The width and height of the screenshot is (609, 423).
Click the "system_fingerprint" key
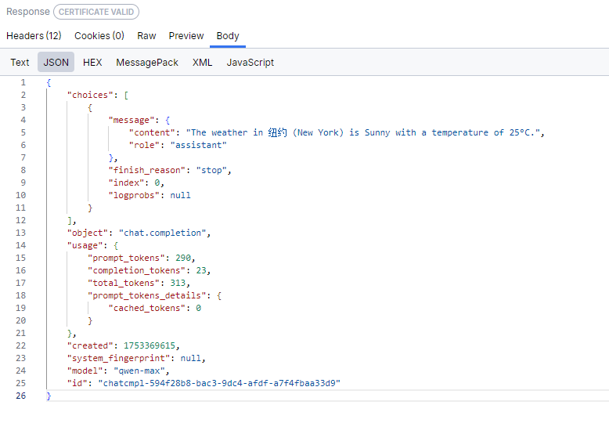tap(118, 358)
